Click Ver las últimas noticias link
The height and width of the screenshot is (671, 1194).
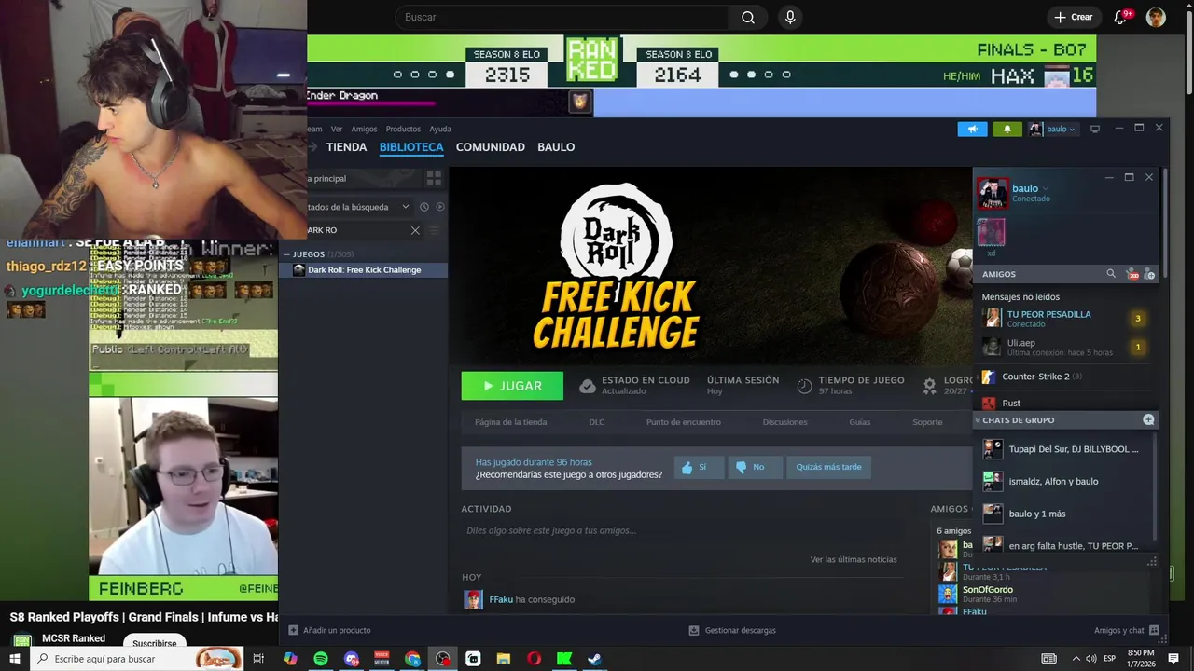tap(854, 559)
